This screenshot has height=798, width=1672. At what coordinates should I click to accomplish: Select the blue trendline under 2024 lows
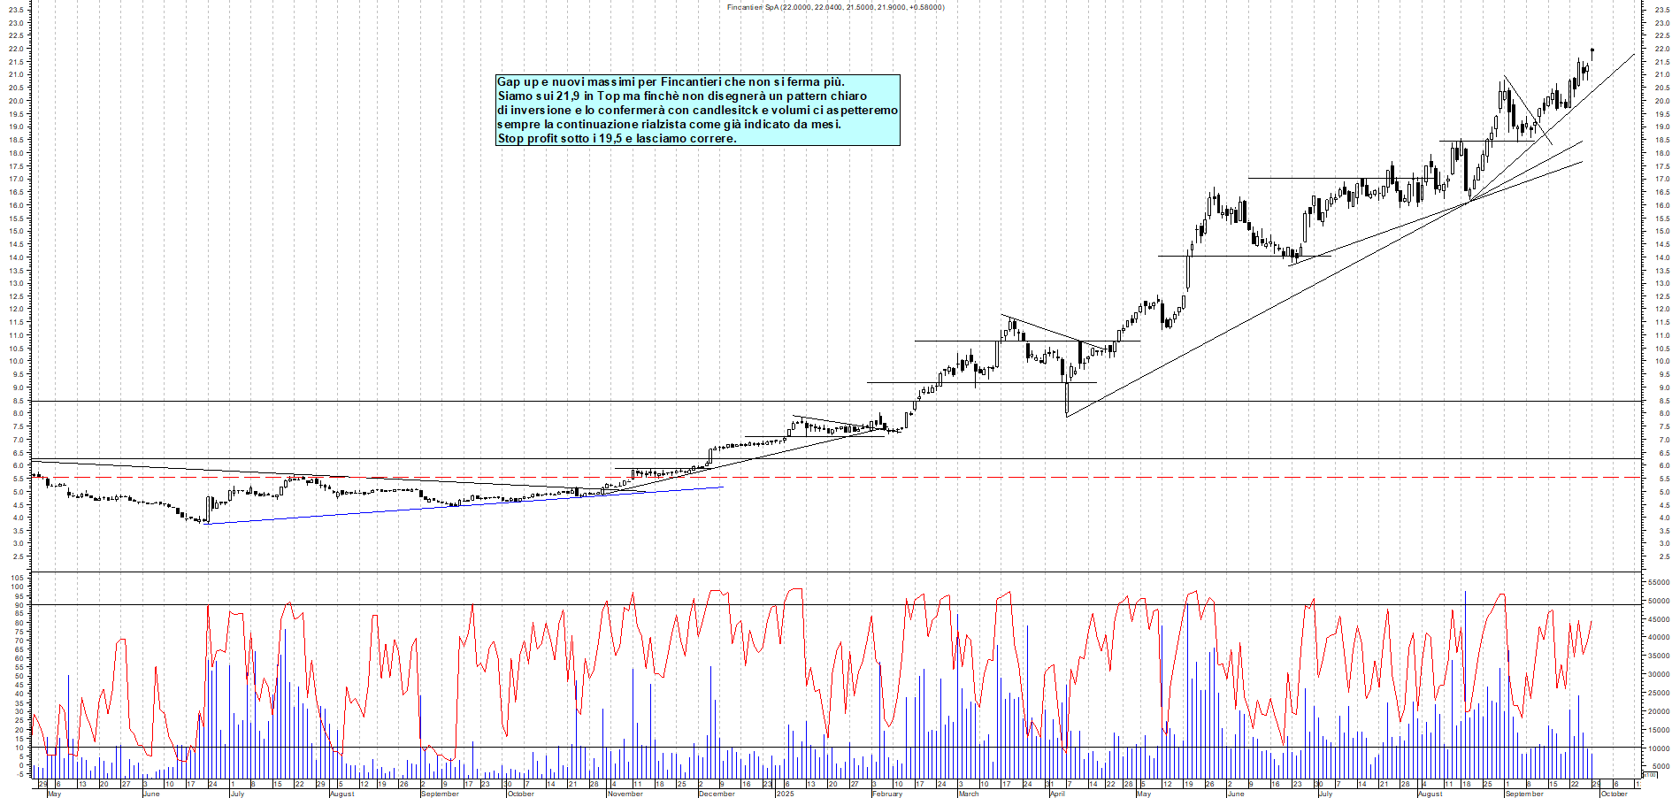click(x=442, y=506)
